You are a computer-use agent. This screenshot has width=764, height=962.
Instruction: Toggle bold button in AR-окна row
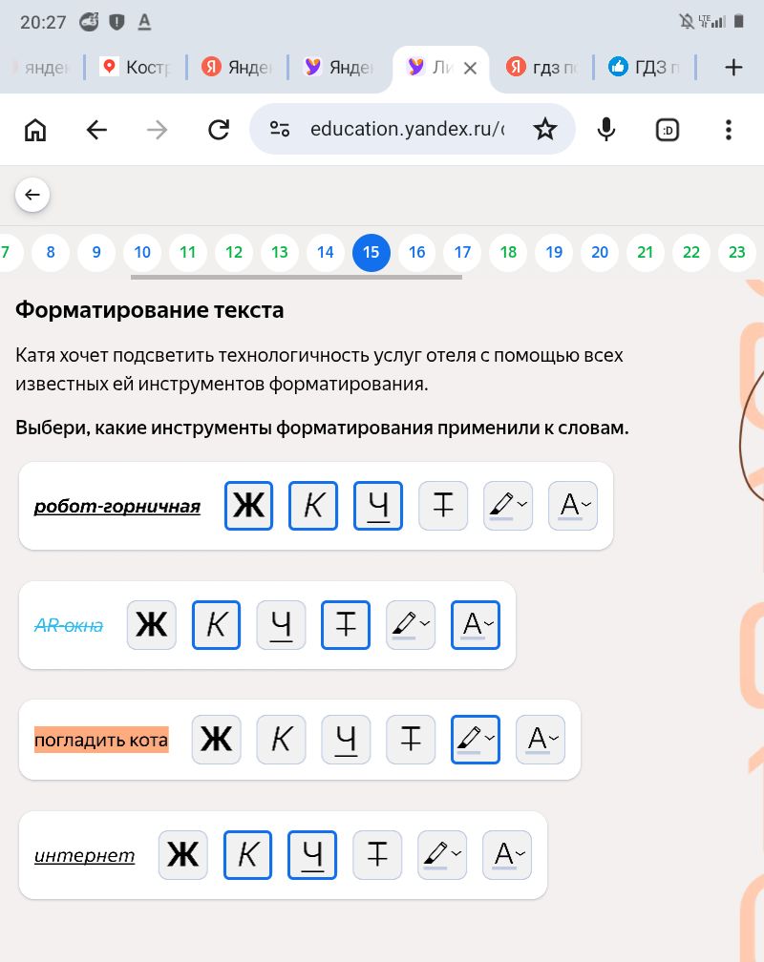pos(151,624)
